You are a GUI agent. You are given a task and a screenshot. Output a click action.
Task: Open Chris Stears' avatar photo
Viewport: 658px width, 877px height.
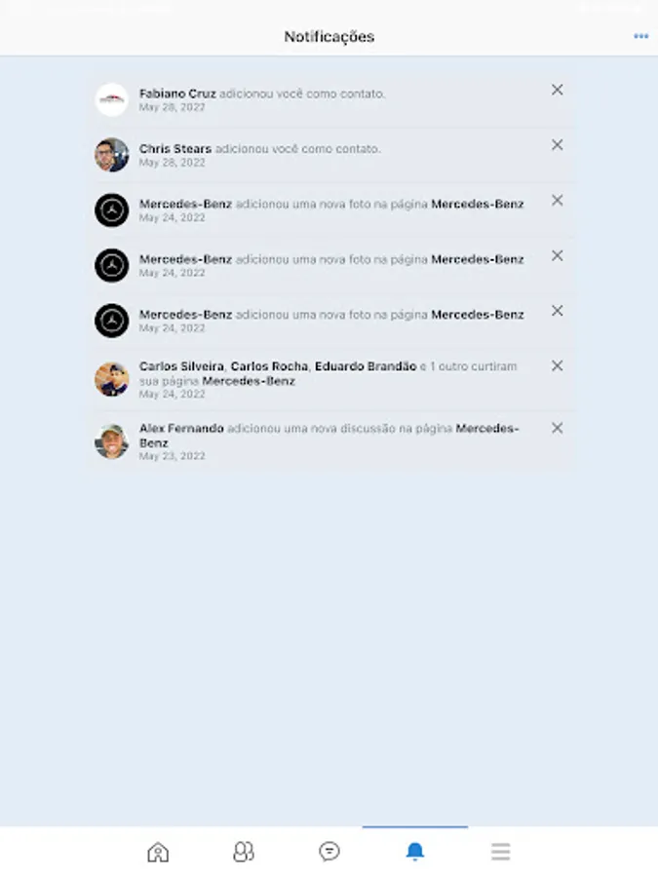pos(111,155)
